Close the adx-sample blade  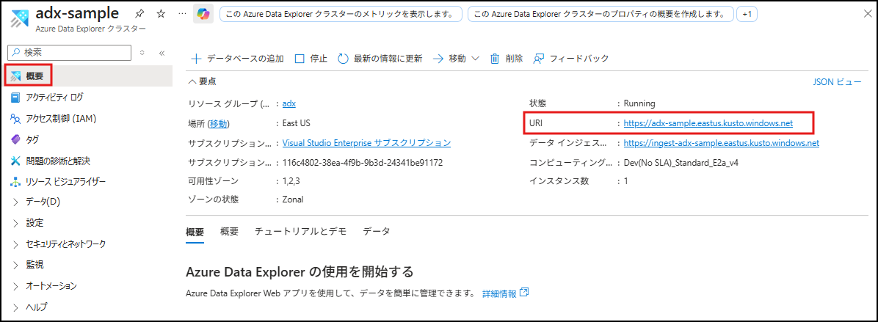[x=868, y=13]
